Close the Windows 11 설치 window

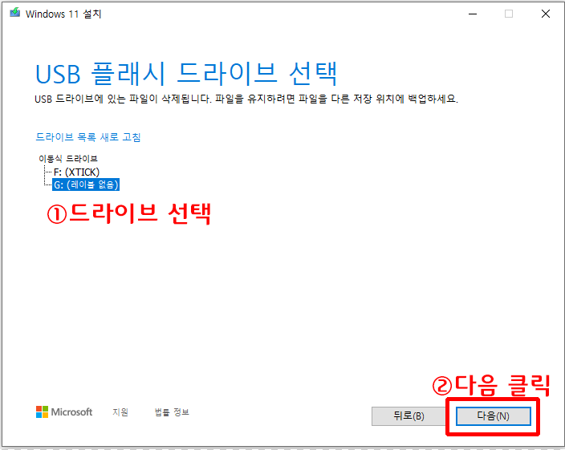[x=546, y=14]
